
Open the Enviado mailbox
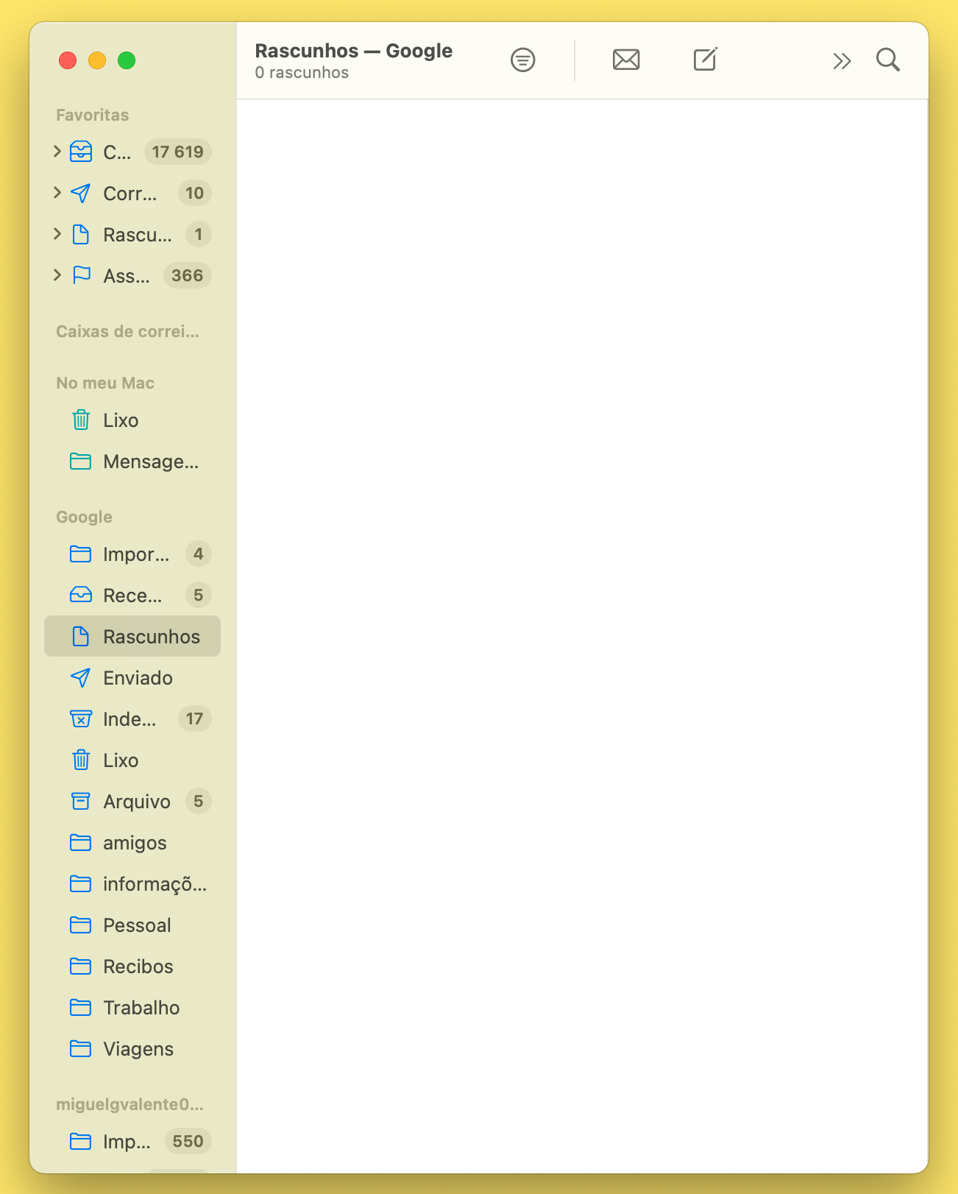pos(132,678)
